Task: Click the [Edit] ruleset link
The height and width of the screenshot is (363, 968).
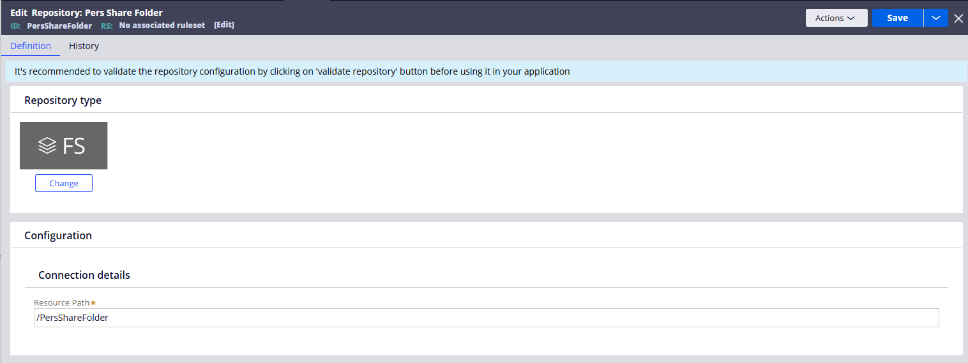Action: coord(224,25)
